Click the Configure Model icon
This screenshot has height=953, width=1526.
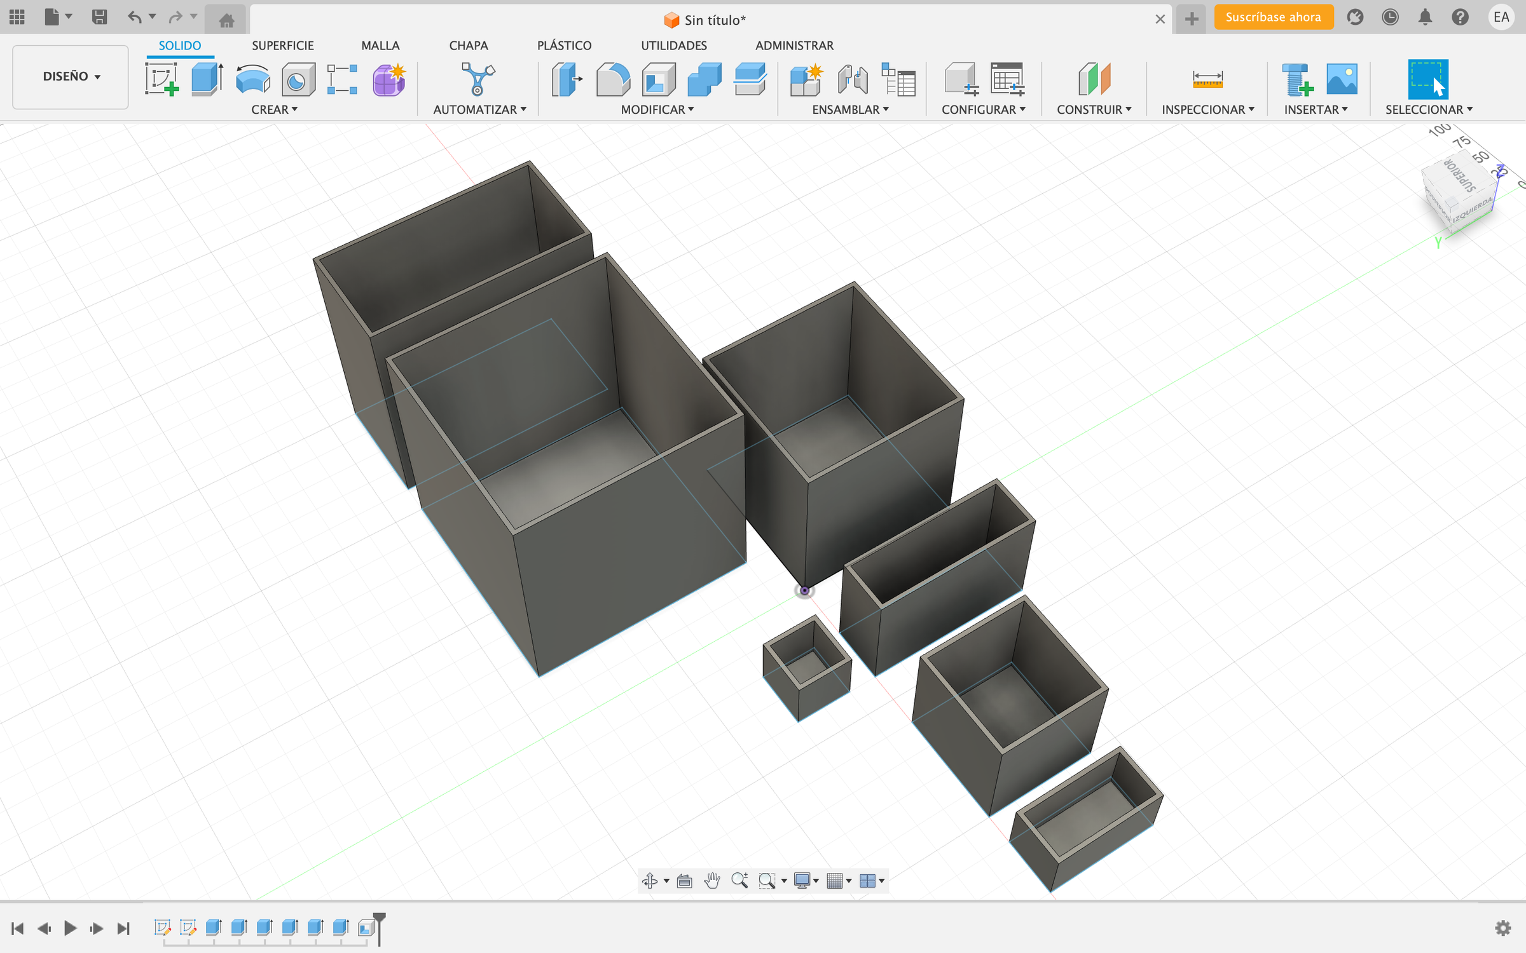pyautogui.click(x=961, y=79)
